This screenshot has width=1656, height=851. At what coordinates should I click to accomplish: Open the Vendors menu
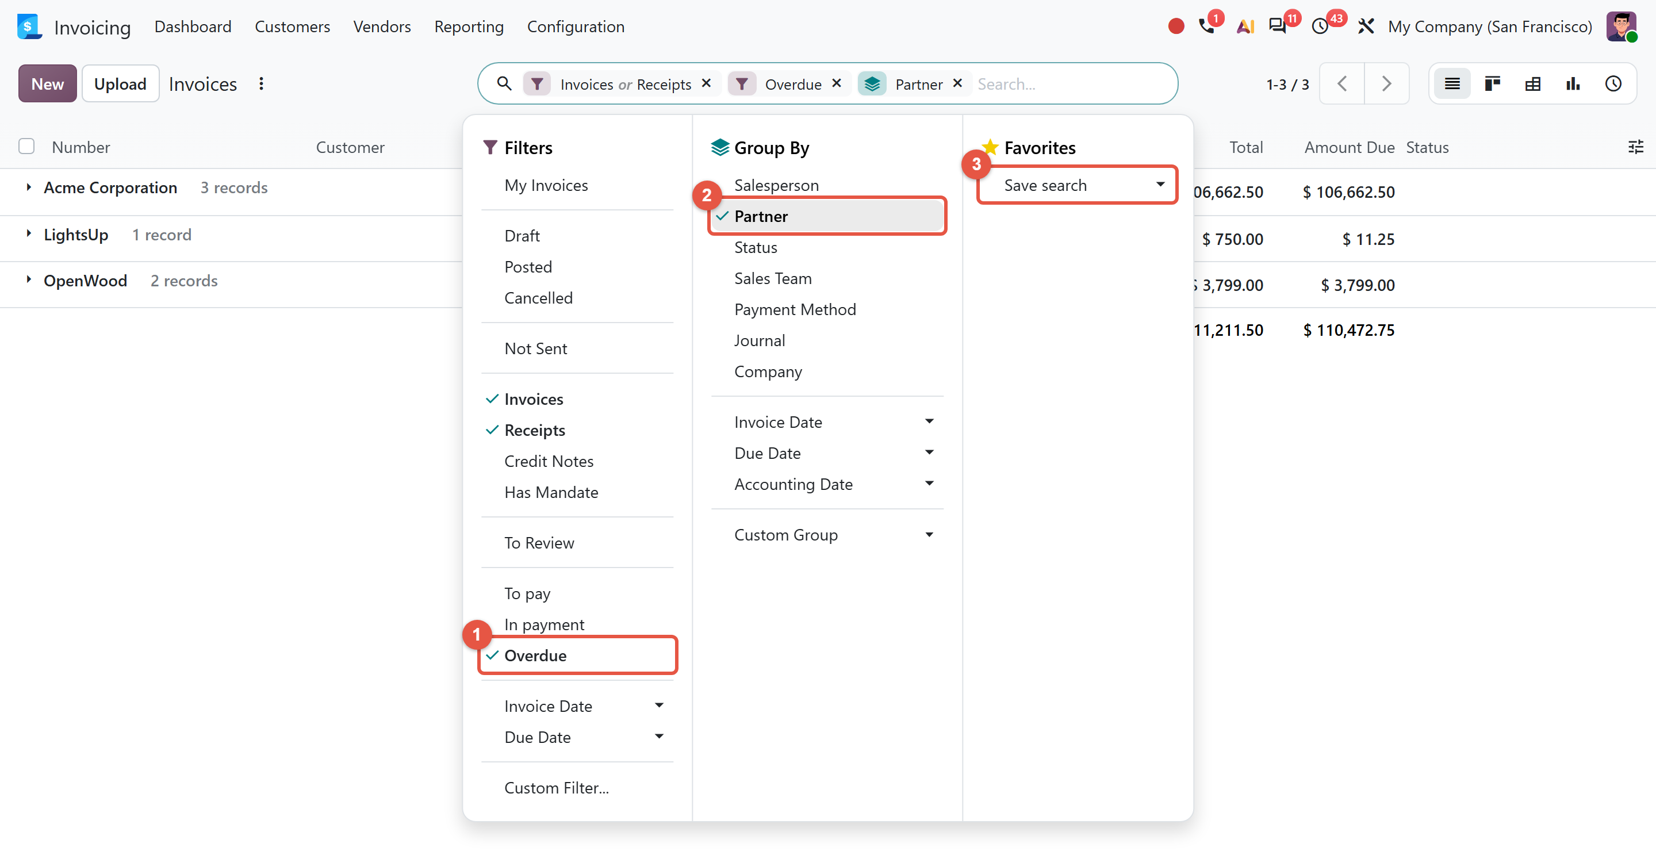[x=382, y=26]
